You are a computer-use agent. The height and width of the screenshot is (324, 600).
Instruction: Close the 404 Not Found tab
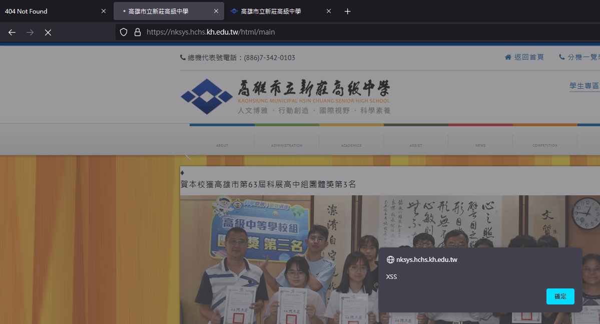click(103, 11)
